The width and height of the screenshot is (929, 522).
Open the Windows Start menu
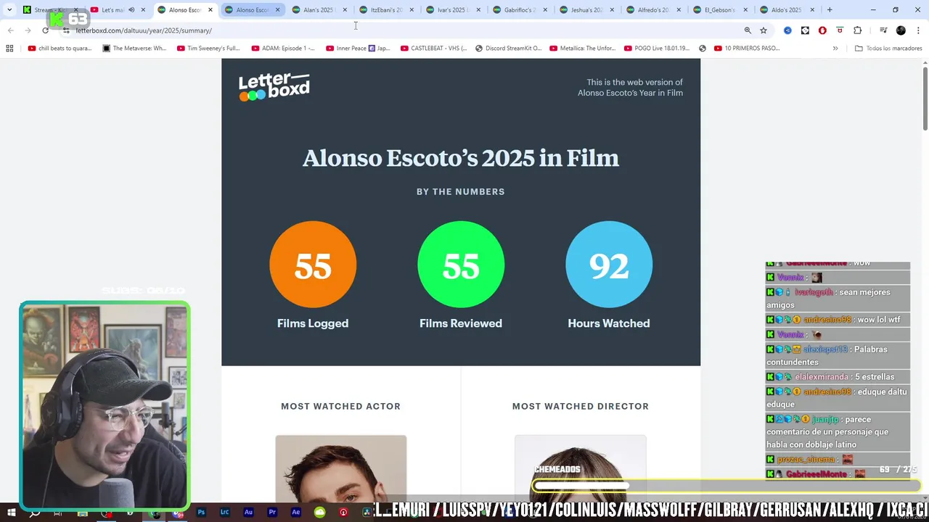(11, 513)
